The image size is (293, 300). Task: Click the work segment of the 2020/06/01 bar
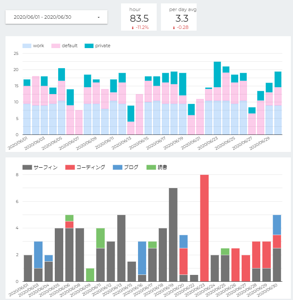coord(27,119)
